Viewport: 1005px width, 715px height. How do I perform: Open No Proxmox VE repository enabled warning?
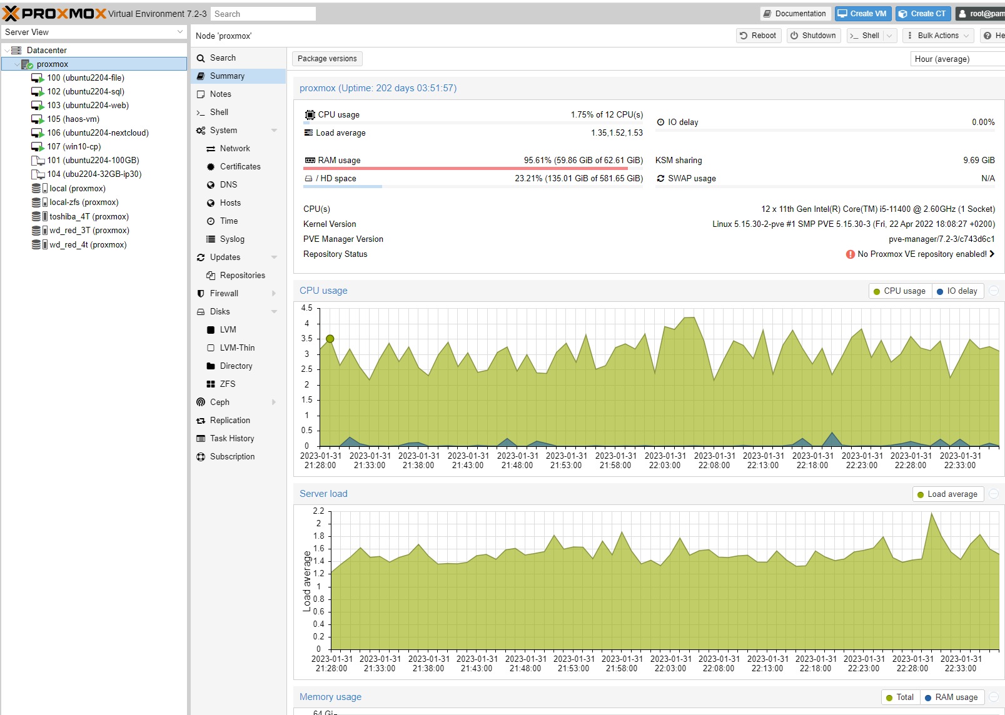click(920, 254)
